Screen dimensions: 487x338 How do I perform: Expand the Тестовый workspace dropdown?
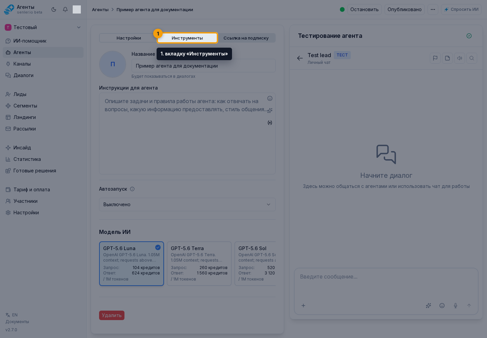click(43, 27)
